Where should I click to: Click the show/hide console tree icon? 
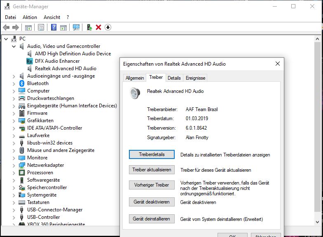coord(28,27)
